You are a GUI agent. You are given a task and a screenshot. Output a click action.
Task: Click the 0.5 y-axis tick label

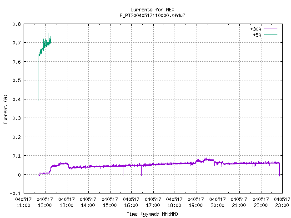coord(16,80)
